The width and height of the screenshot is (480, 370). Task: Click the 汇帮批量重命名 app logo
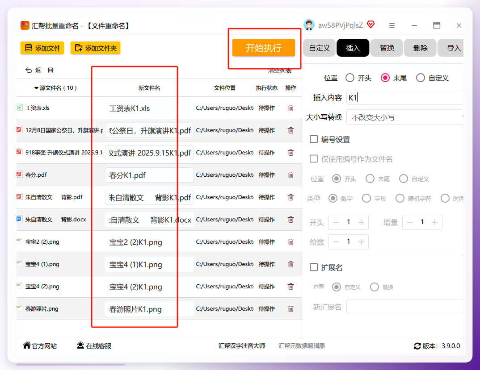coord(25,26)
